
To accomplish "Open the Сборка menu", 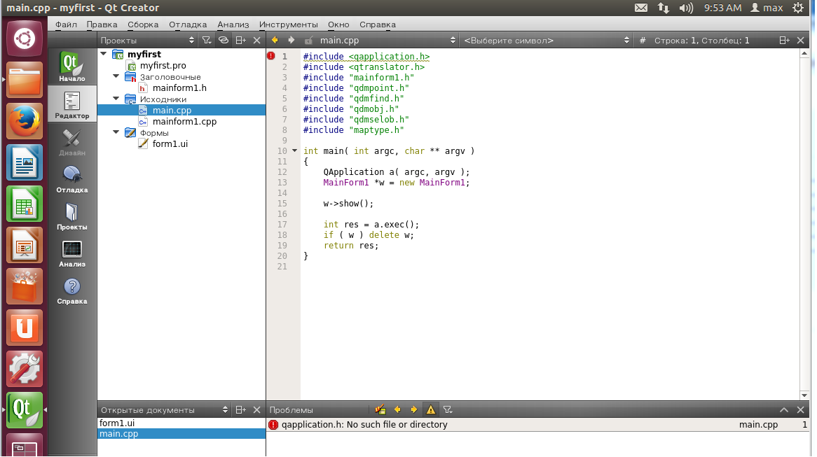I will tap(143, 24).
